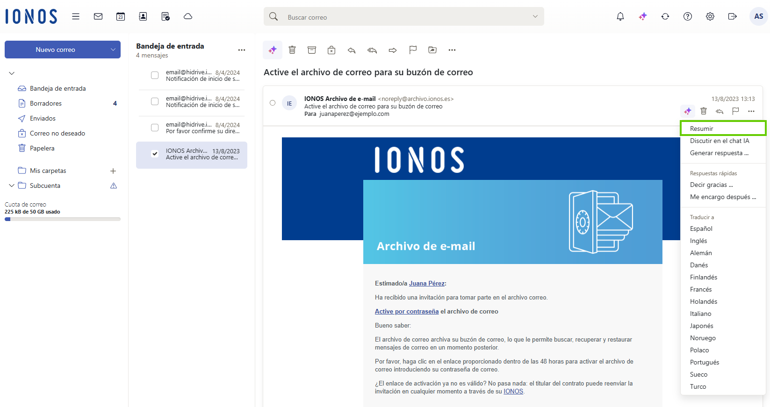Flag the email using the toolbar flag

point(413,50)
